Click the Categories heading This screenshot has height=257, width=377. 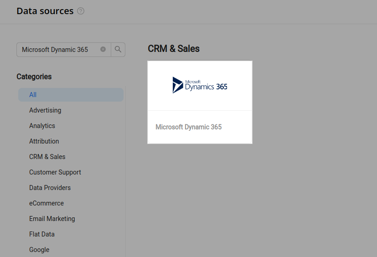[x=34, y=77]
